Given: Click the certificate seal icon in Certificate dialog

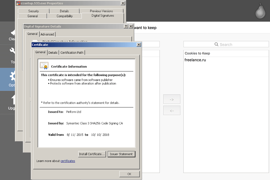Looking at the screenshot, I should tap(44, 65).
